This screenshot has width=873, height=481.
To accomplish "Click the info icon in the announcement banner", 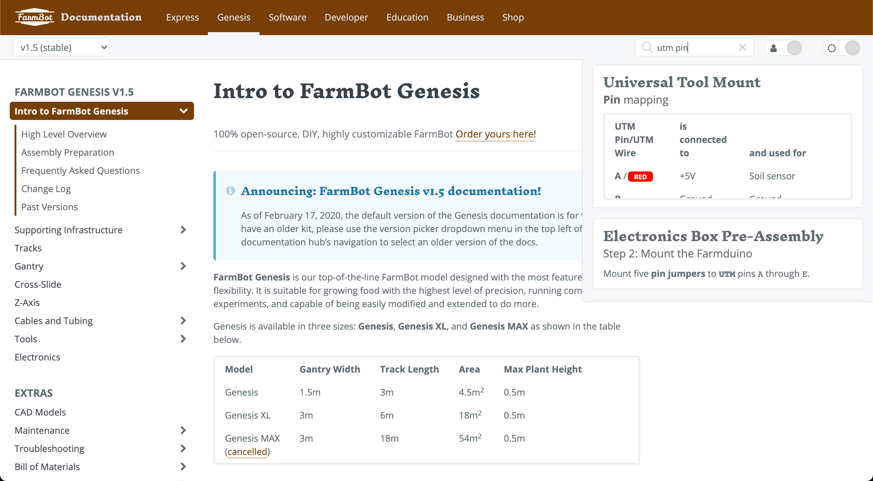I will click(x=230, y=191).
